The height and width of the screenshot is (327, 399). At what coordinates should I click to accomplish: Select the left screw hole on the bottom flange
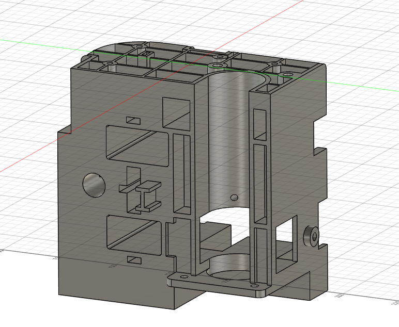[184, 277]
